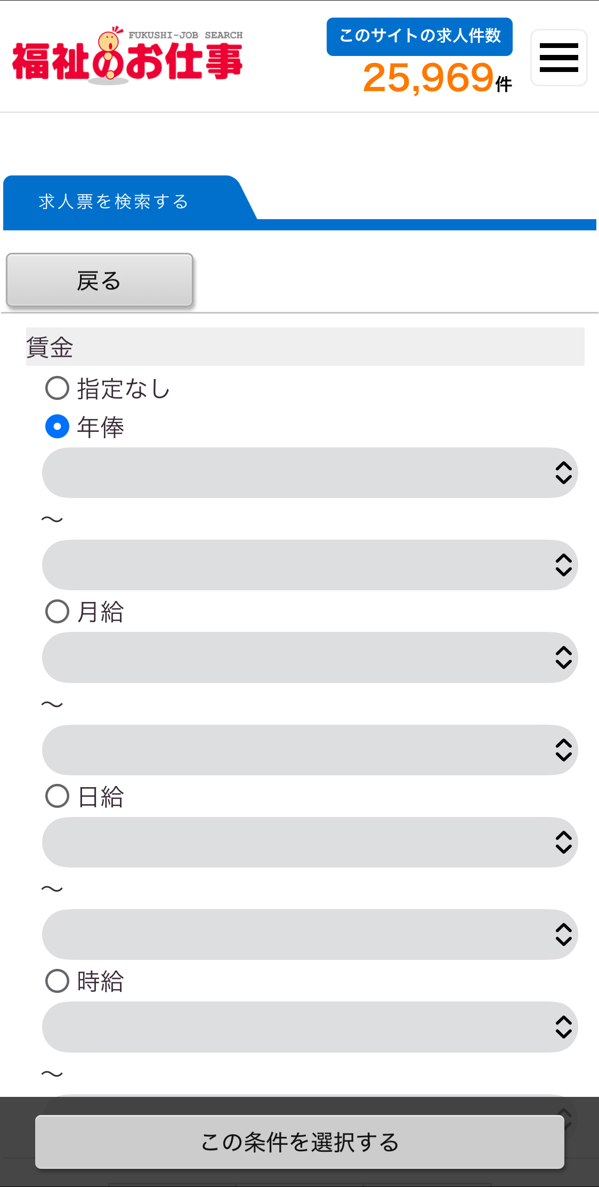Select the 指定なし radio button

click(x=58, y=388)
